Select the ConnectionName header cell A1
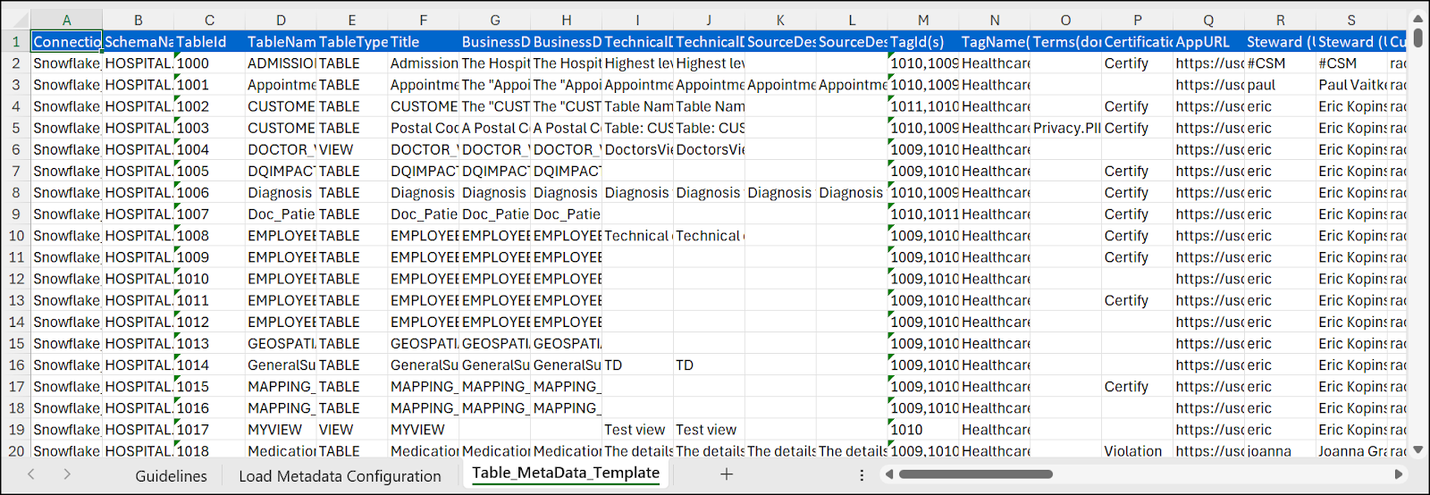 click(67, 42)
